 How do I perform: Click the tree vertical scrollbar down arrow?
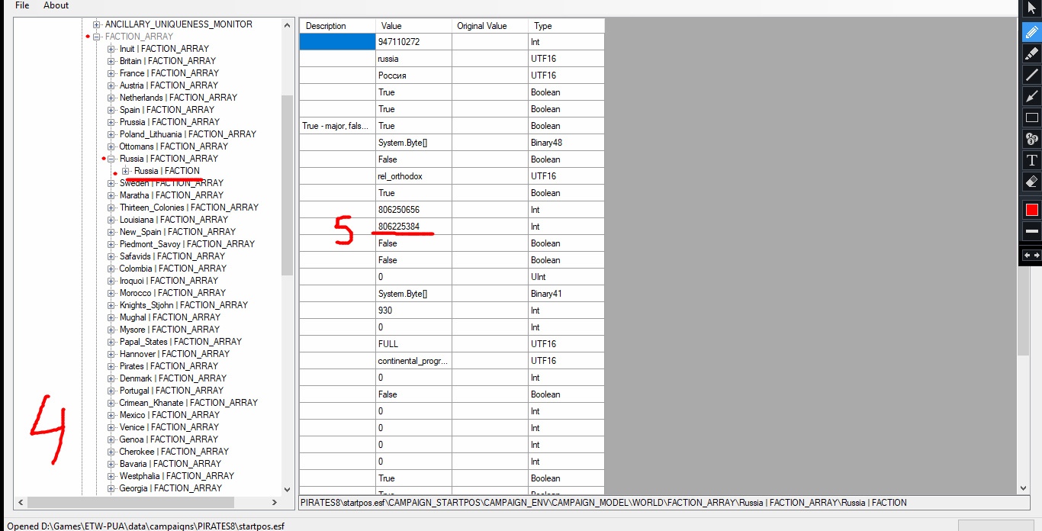pyautogui.click(x=288, y=489)
